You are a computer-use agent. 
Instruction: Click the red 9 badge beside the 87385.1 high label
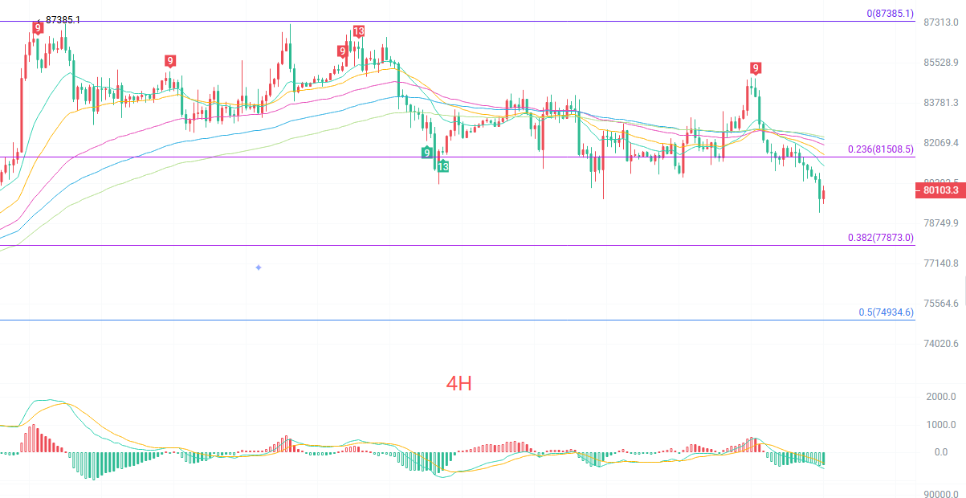(x=37, y=28)
